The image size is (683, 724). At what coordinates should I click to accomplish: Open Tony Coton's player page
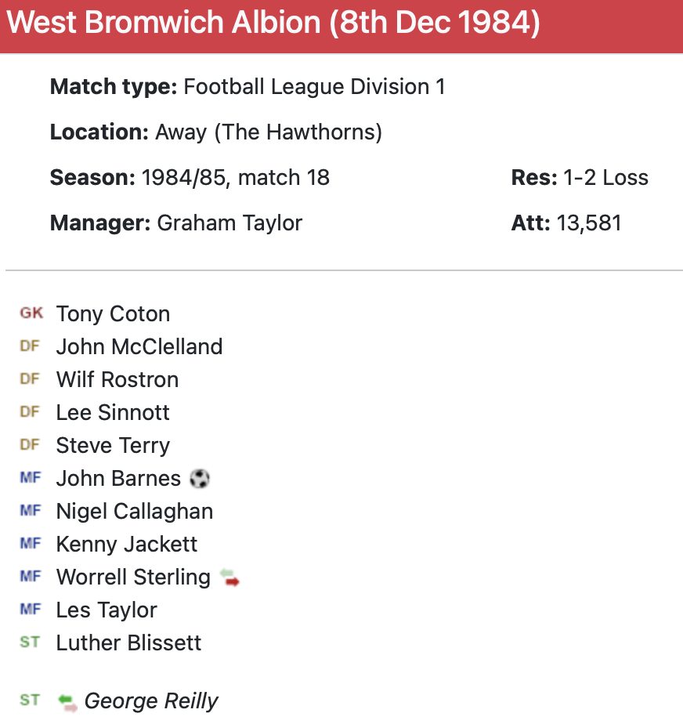[113, 314]
